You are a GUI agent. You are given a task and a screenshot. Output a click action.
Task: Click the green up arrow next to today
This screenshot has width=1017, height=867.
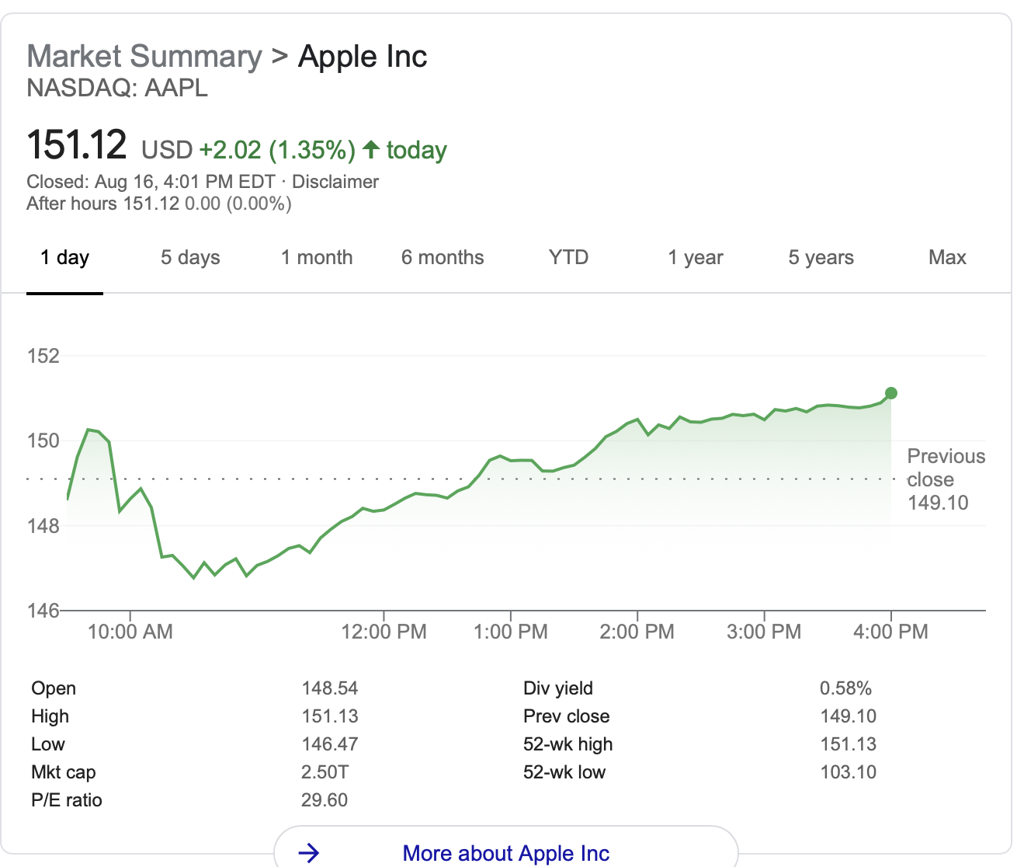pyautogui.click(x=371, y=149)
